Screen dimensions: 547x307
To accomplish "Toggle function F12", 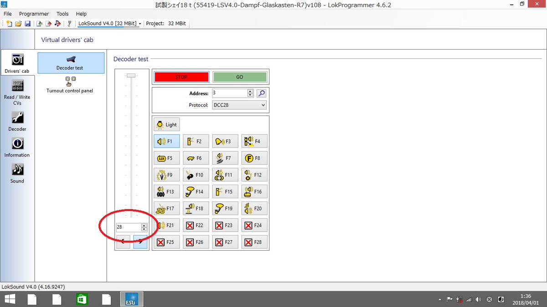I will pos(254,175).
